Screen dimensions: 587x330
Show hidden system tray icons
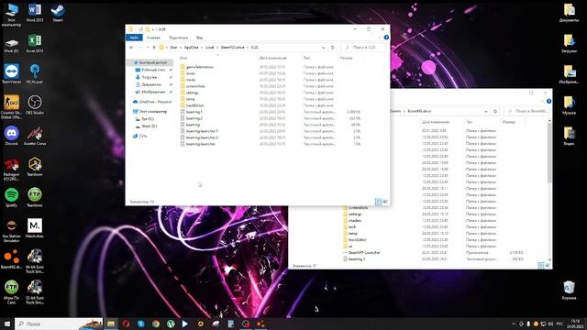pyautogui.click(x=514, y=324)
